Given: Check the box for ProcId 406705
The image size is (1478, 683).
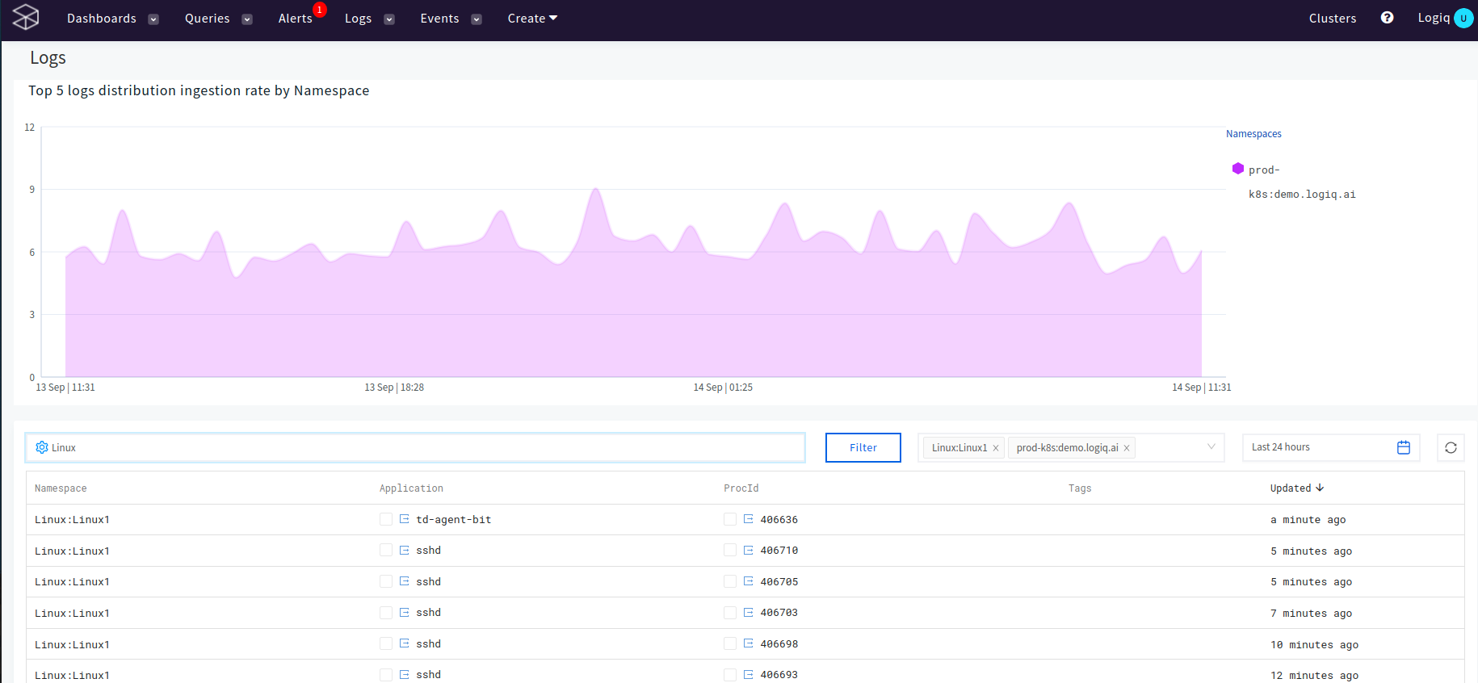Looking at the screenshot, I should [x=730, y=581].
